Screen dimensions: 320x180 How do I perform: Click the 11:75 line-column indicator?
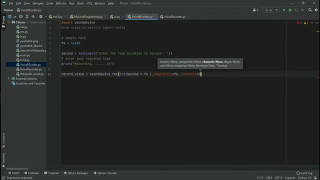260,178
